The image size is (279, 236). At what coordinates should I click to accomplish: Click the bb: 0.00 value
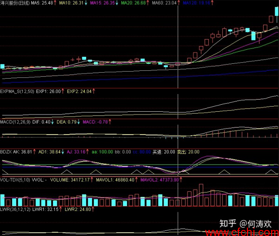click(123, 152)
